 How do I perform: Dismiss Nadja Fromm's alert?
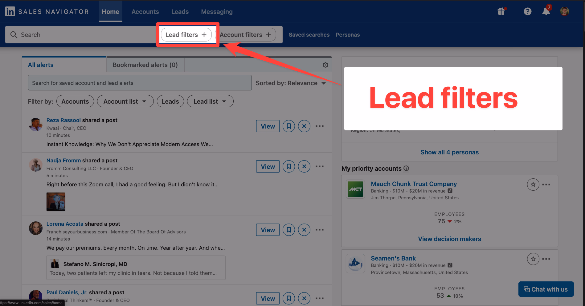click(x=304, y=166)
